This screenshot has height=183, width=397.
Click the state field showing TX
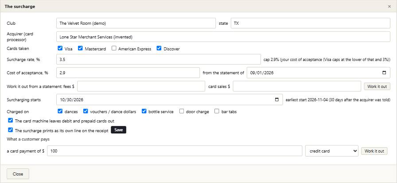click(x=311, y=23)
